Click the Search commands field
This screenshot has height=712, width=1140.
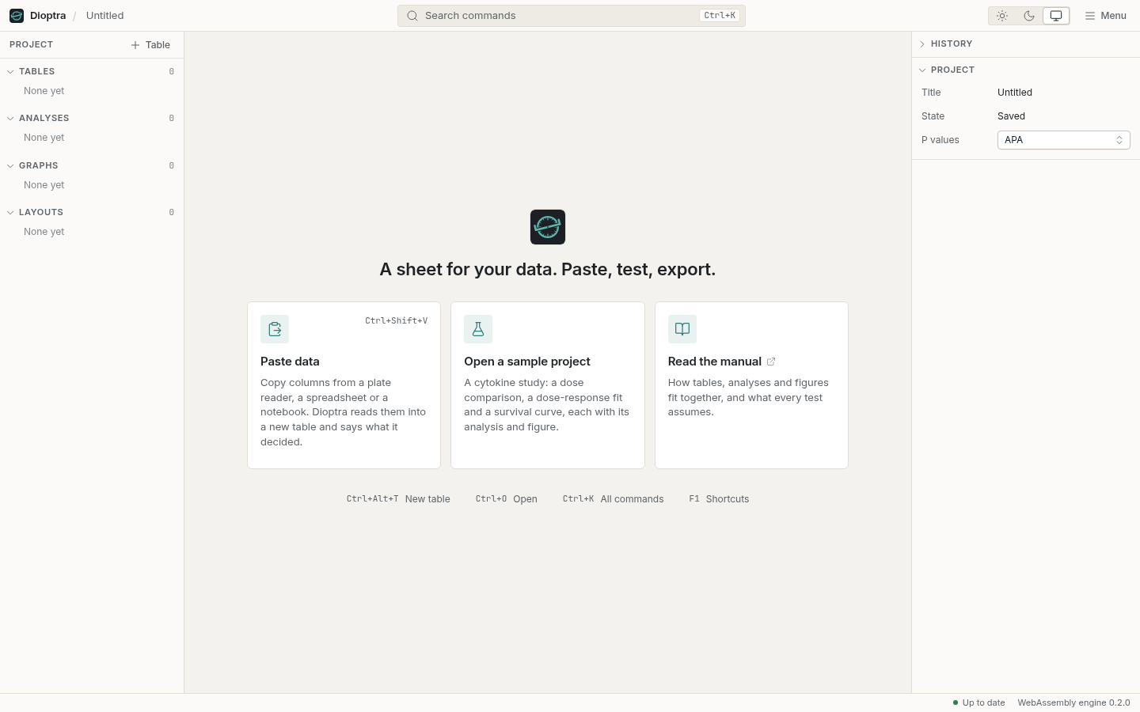tap(571, 16)
